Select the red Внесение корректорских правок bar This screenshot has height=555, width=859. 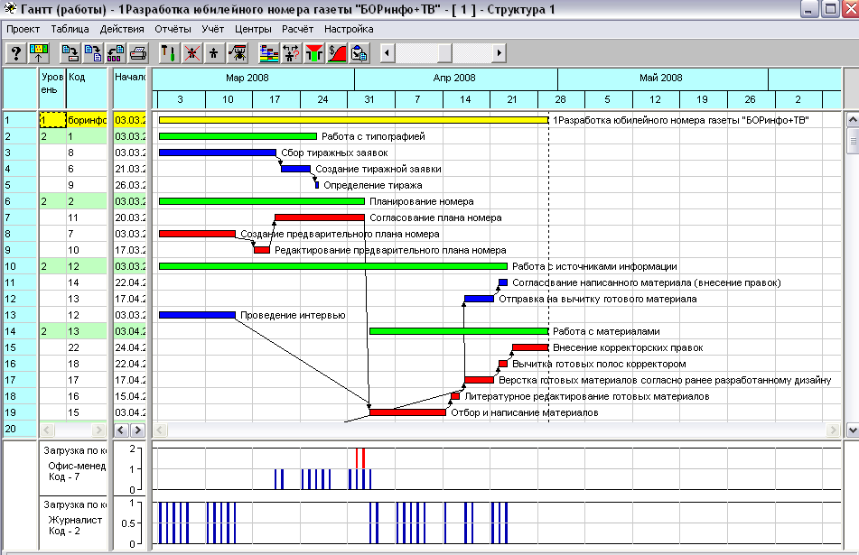(x=530, y=347)
